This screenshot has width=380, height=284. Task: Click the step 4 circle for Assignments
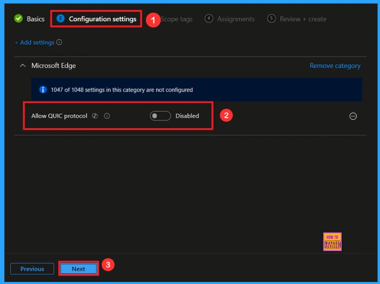(209, 18)
